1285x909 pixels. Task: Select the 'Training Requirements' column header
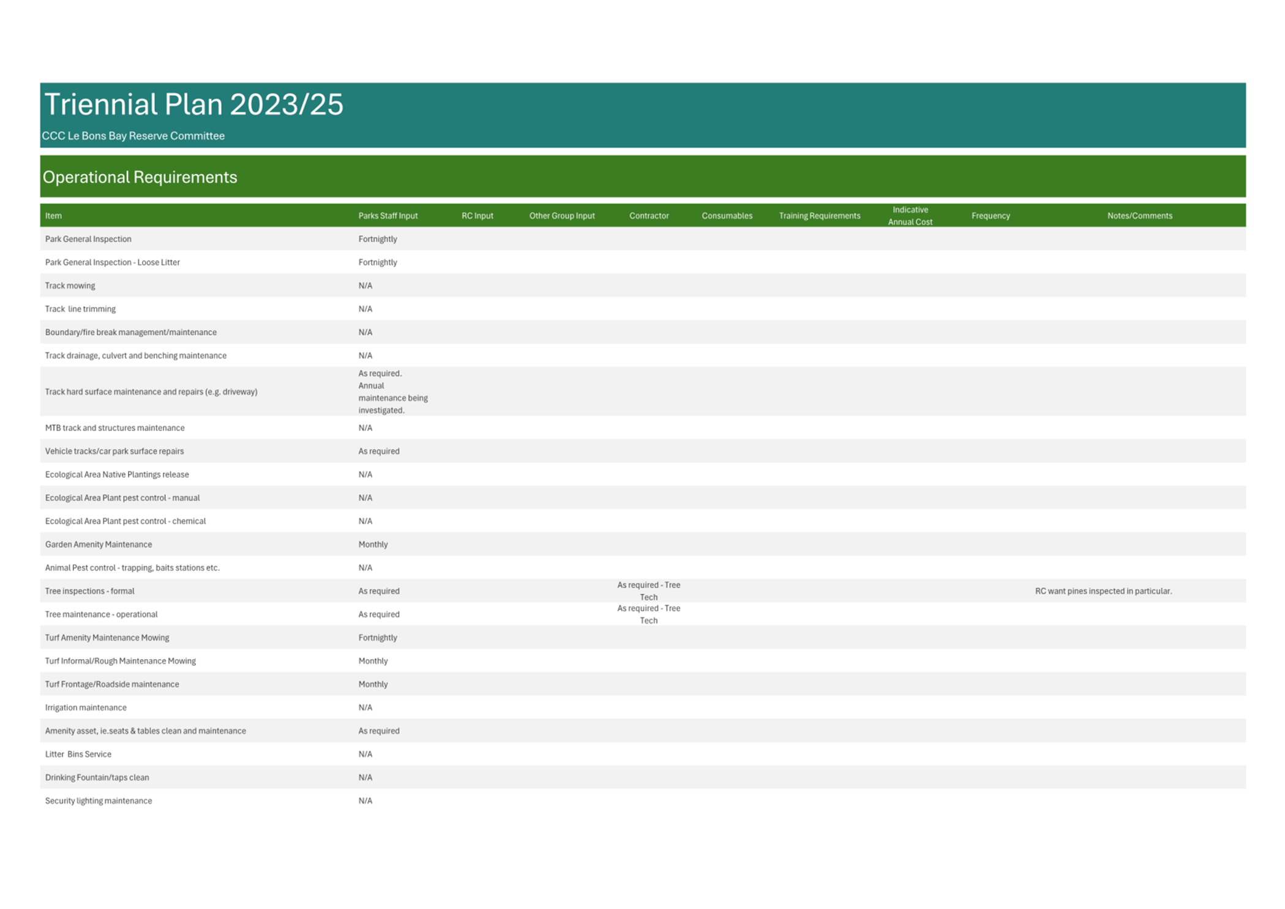point(819,216)
